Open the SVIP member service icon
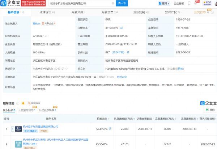 click(207, 3)
